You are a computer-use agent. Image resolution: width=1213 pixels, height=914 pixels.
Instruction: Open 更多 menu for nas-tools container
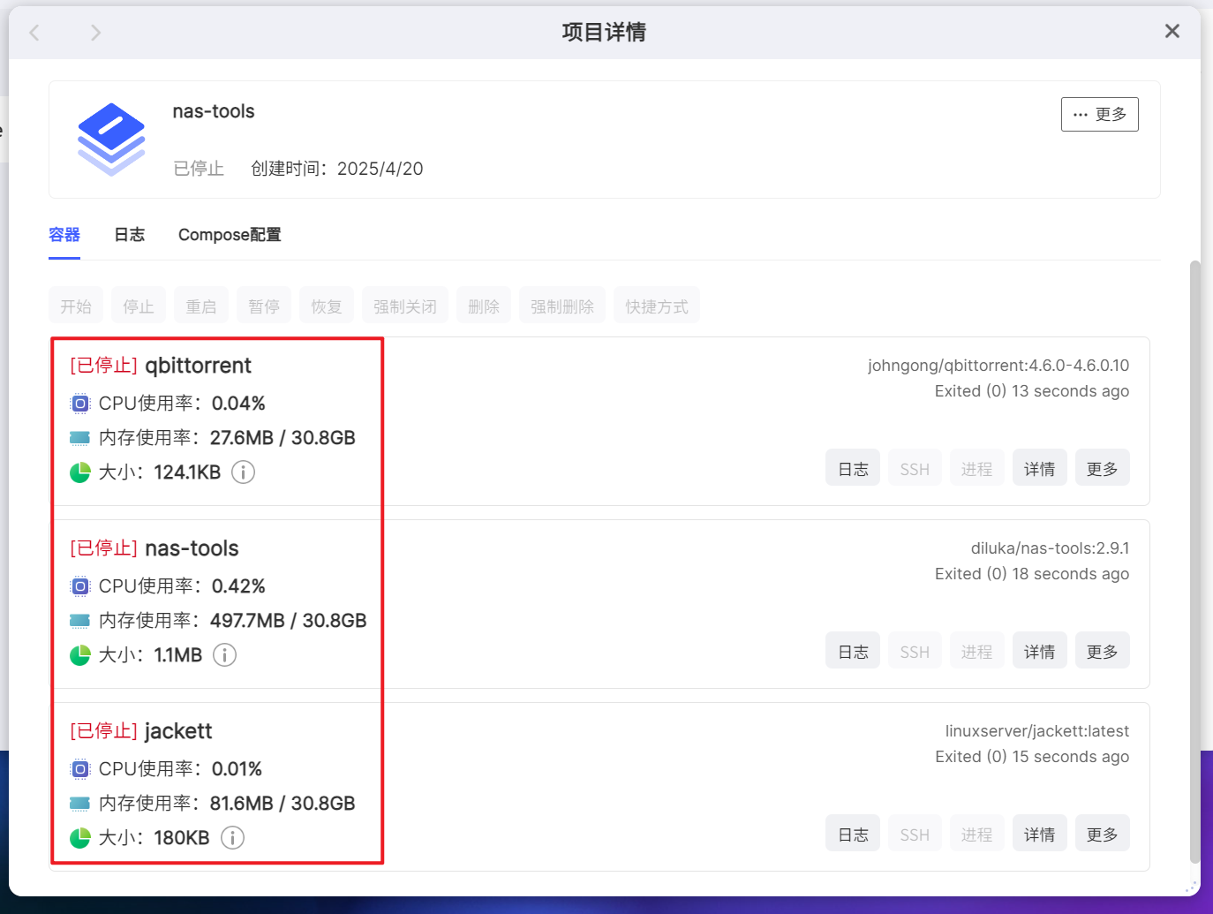[1103, 651]
